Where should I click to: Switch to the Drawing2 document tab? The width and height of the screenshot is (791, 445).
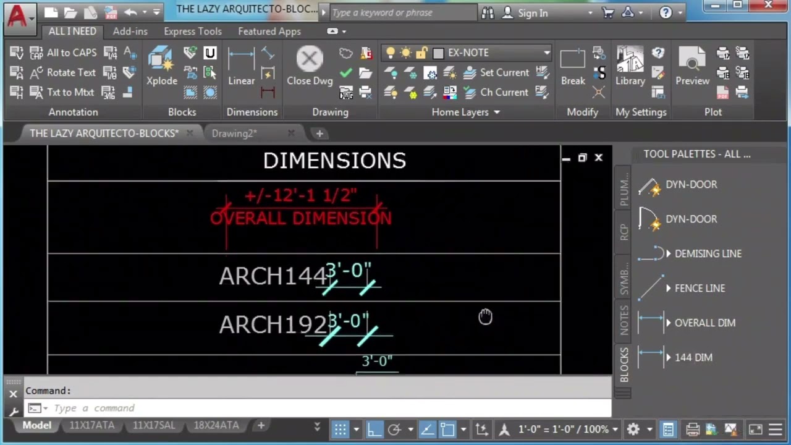click(x=234, y=133)
